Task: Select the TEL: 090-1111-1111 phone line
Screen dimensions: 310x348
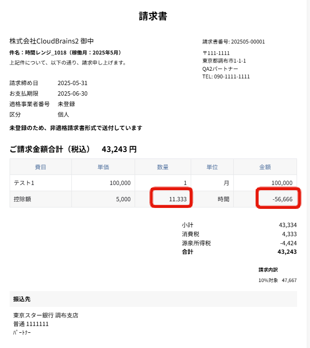Action: point(226,76)
